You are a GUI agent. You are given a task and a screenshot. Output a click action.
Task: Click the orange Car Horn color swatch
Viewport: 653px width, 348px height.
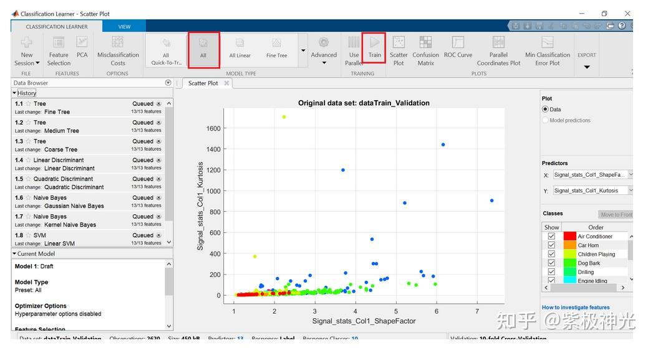tap(569, 245)
